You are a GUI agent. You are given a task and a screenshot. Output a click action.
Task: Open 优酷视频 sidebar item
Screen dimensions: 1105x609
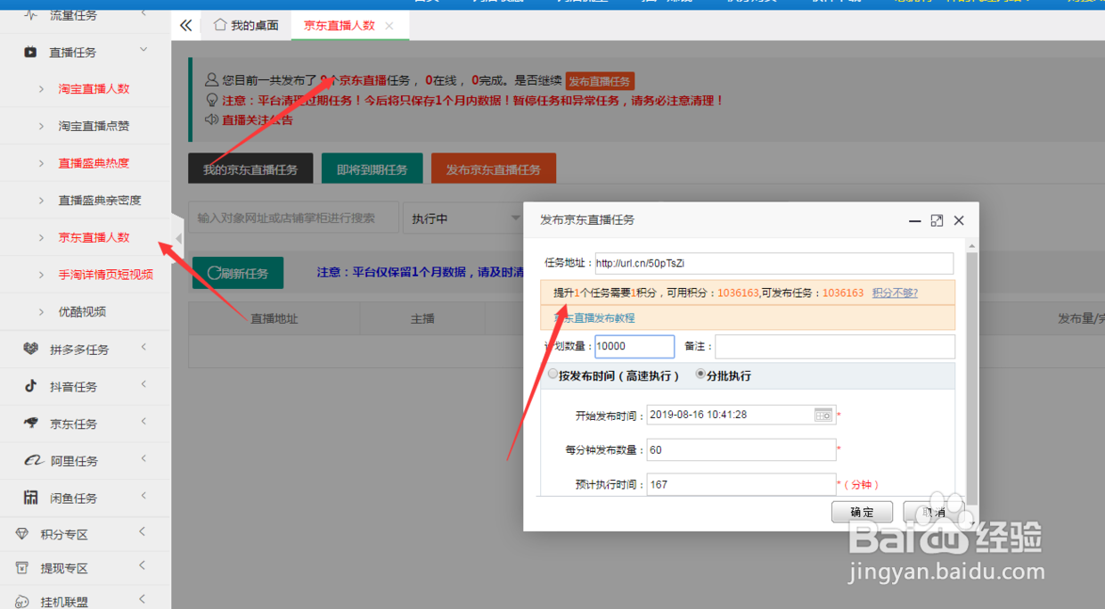click(x=82, y=312)
